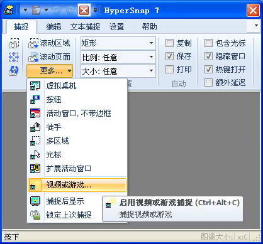This screenshot has width=263, height=244.
Task: Select 视频或游戏... menu item
Action: coord(77,185)
